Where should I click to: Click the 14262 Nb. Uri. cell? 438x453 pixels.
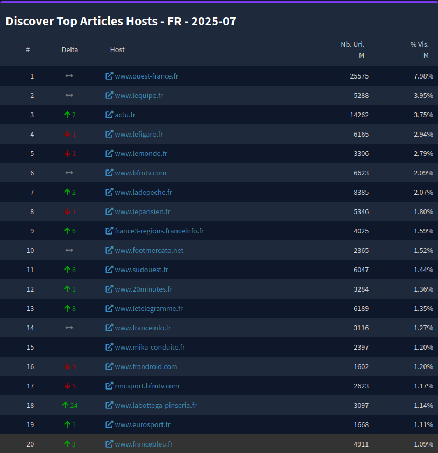[359, 115]
